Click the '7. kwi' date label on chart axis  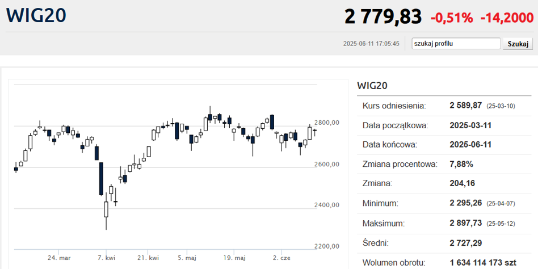(106, 258)
